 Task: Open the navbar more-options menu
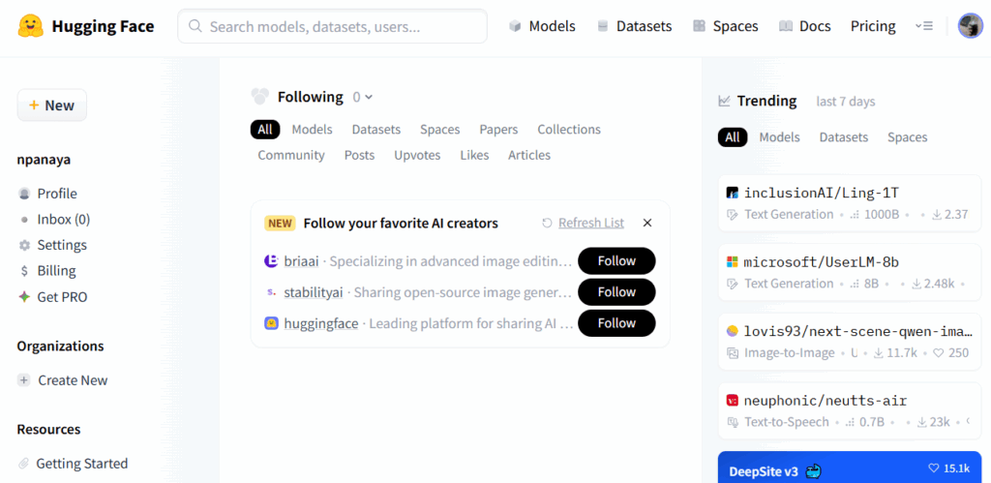(x=923, y=26)
